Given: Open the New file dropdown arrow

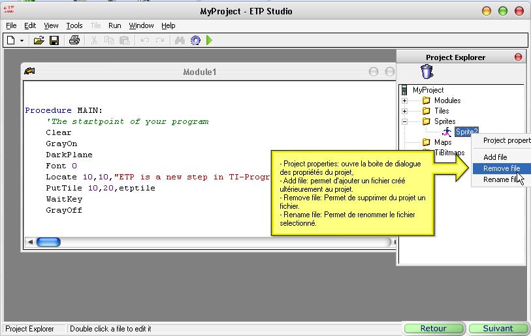Looking at the screenshot, I should 22,40.
